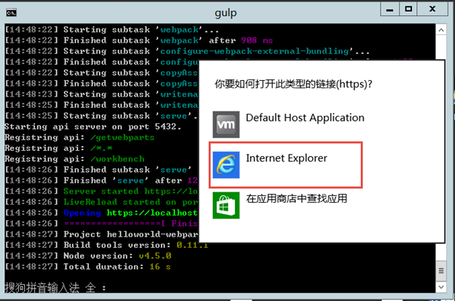Screen dimensions: 455x301
Task: Click the '/workbench' api text
Action: [x=117, y=159]
